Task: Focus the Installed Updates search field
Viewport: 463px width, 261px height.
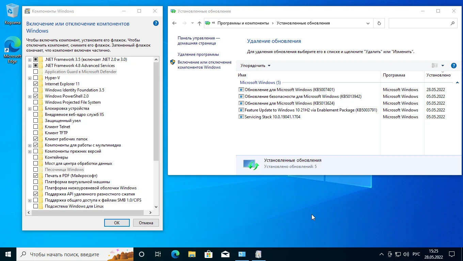Action: 419,23
